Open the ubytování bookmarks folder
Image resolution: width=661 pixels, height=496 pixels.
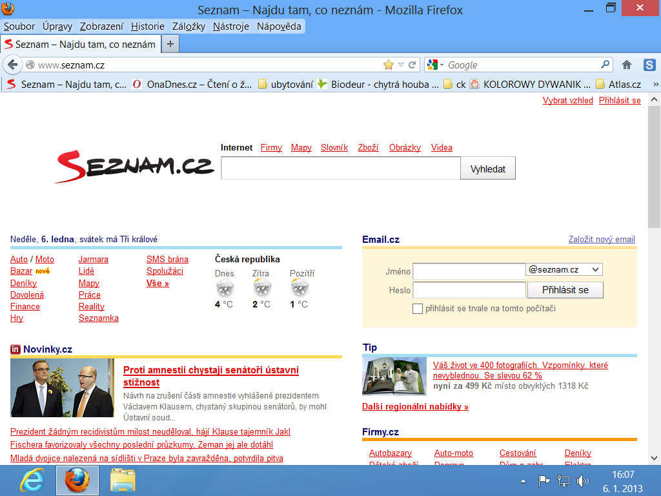[x=285, y=85]
